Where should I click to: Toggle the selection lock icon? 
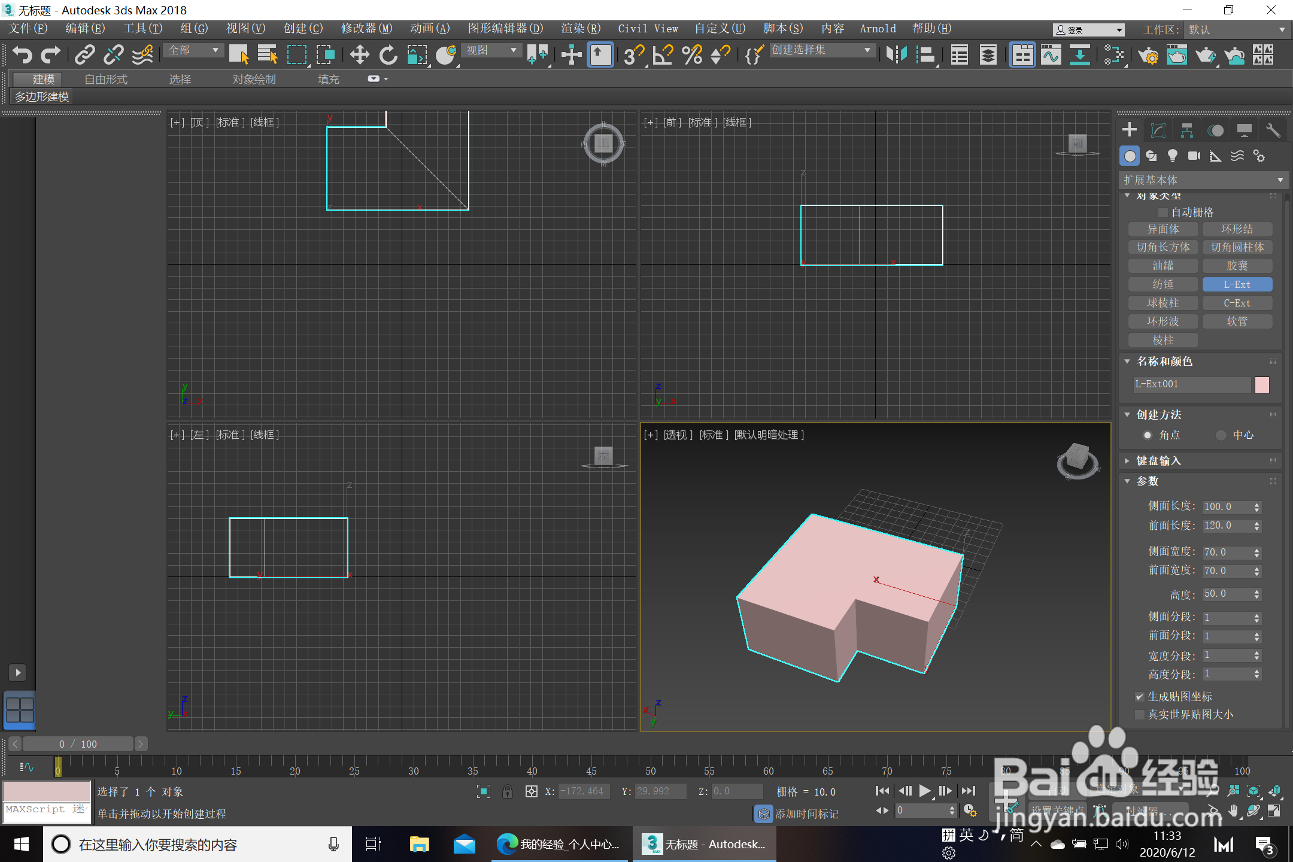point(508,791)
